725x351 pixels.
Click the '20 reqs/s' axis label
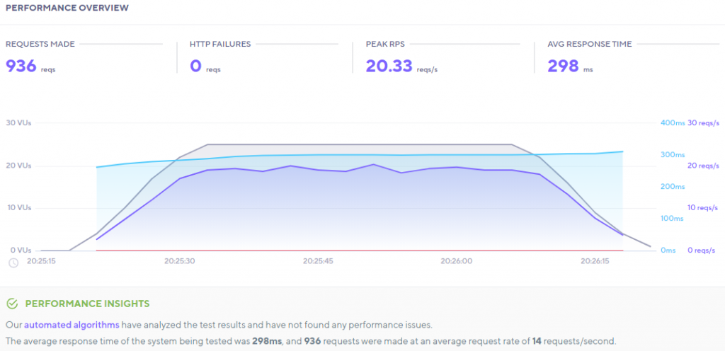[704, 166]
